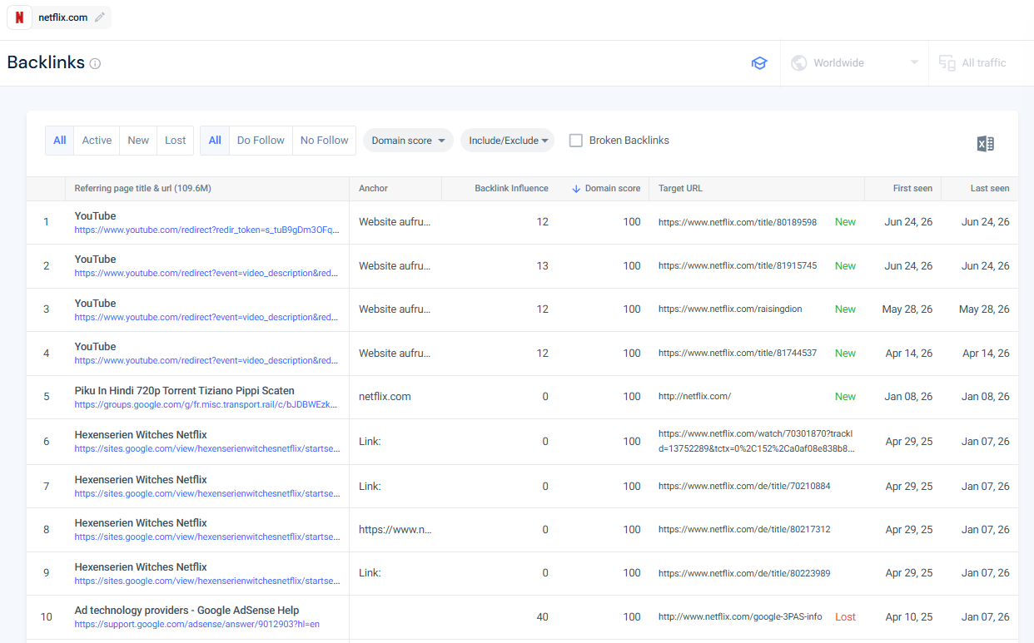The width and height of the screenshot is (1034, 643).
Task: Open Backlinks info tooltip icon
Action: pos(95,63)
